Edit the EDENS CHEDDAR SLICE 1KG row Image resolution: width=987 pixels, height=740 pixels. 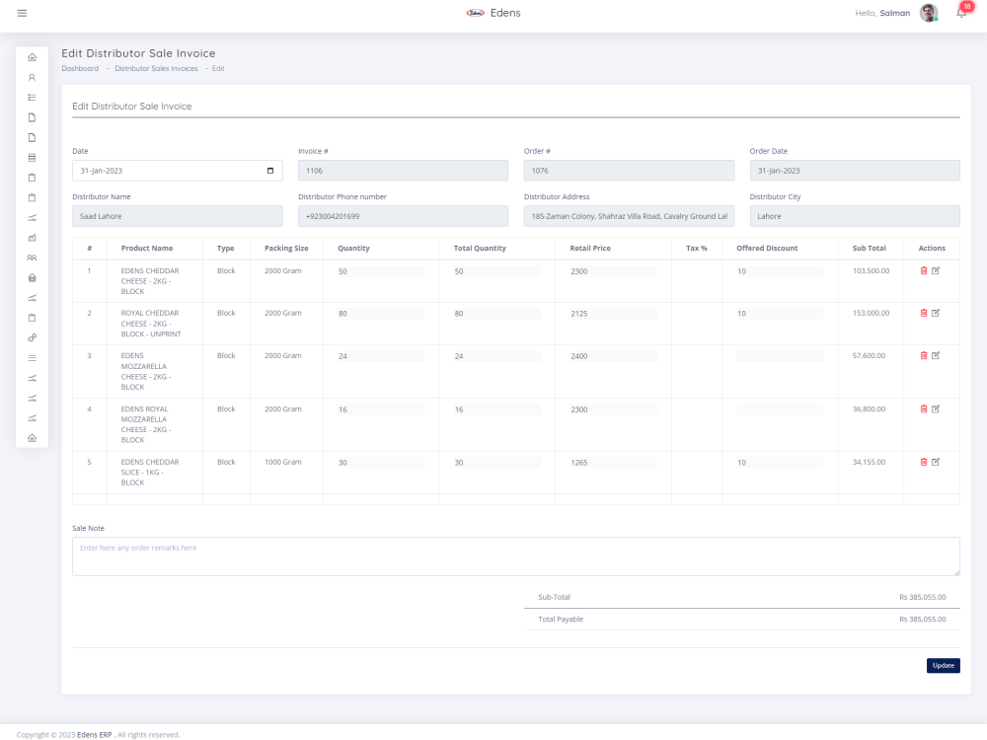(936, 462)
